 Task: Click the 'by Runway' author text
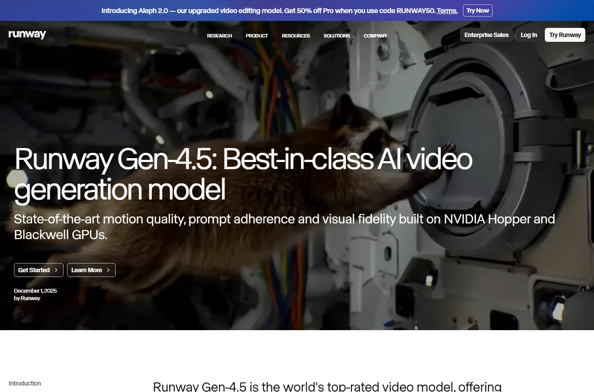[27, 298]
